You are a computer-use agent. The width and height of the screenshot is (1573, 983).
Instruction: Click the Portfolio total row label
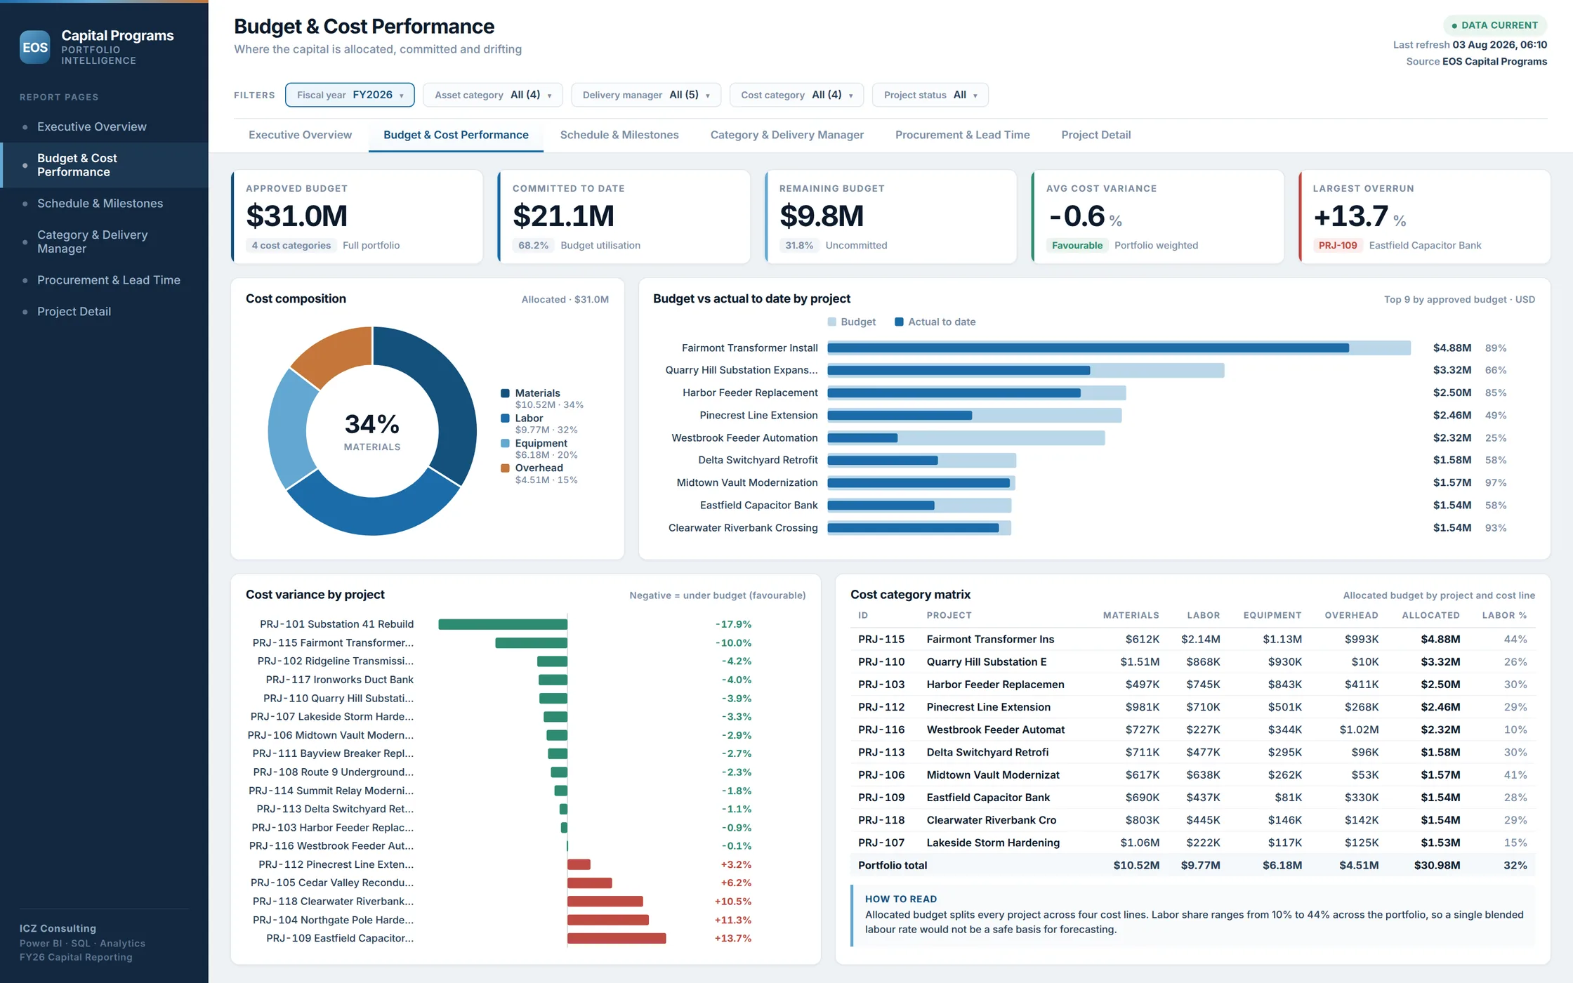click(x=892, y=865)
